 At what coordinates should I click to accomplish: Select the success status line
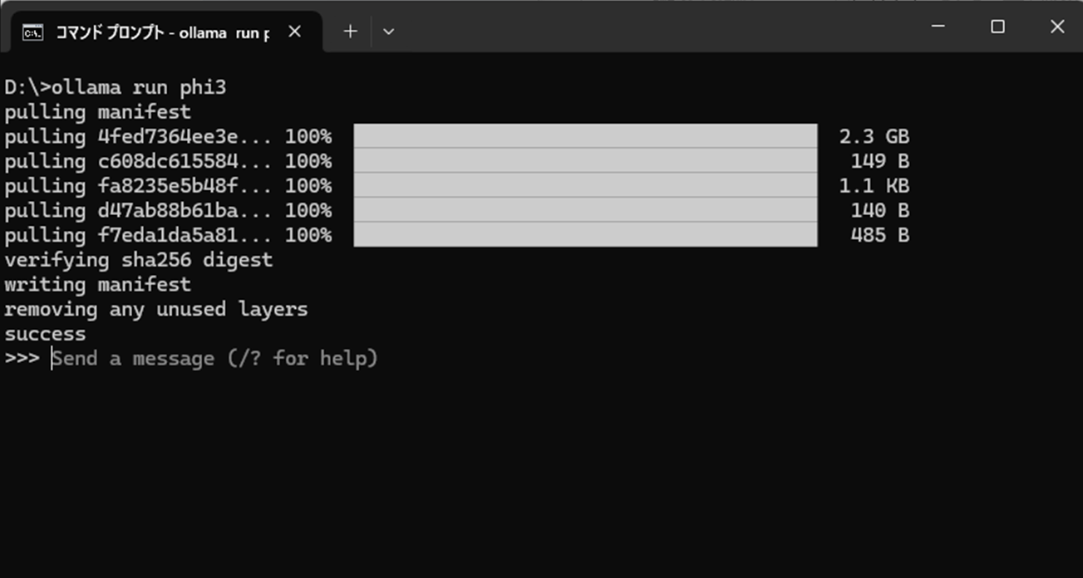coord(45,333)
